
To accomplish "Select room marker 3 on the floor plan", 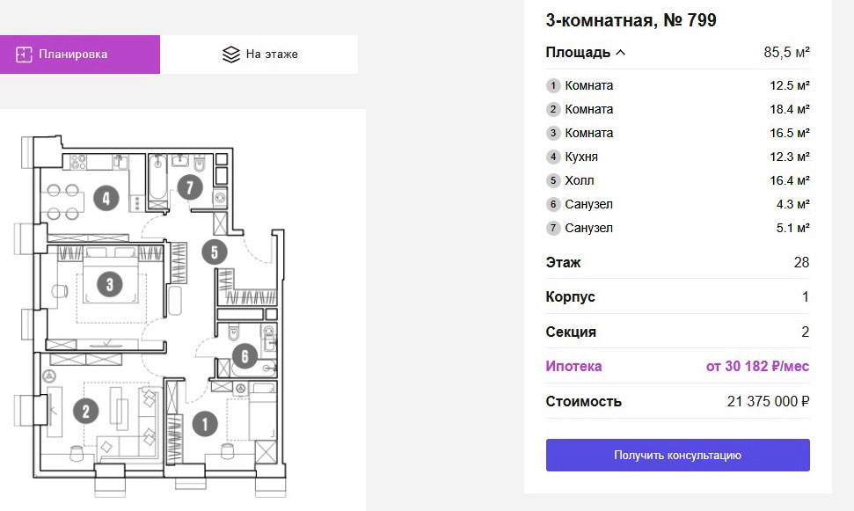I will point(110,284).
